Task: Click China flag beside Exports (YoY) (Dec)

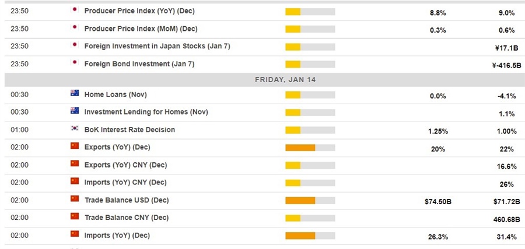Action: [x=74, y=147]
